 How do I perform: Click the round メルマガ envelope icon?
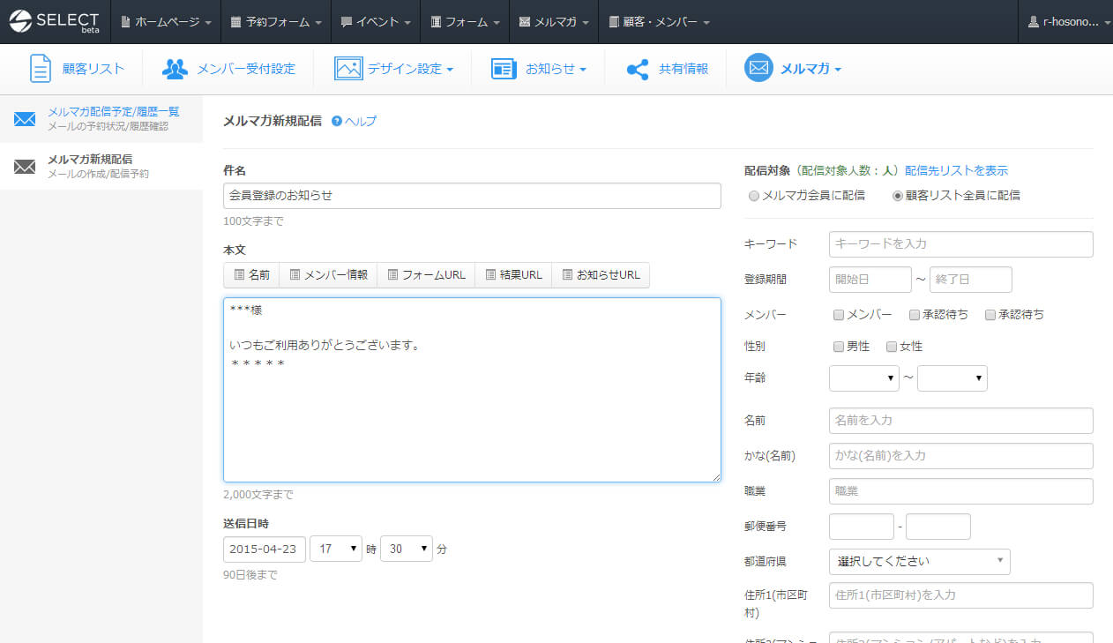tap(758, 68)
